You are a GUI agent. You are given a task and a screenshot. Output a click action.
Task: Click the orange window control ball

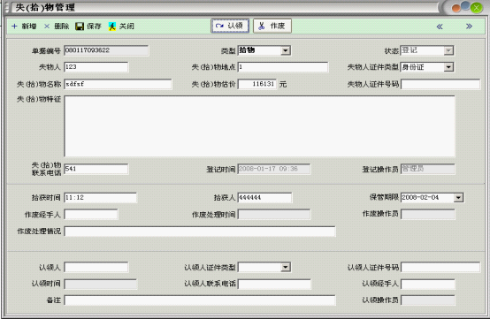coord(456,9)
